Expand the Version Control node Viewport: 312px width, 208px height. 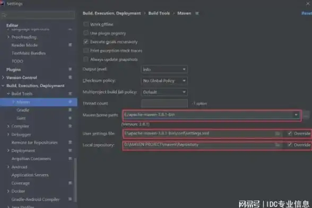click(3, 77)
